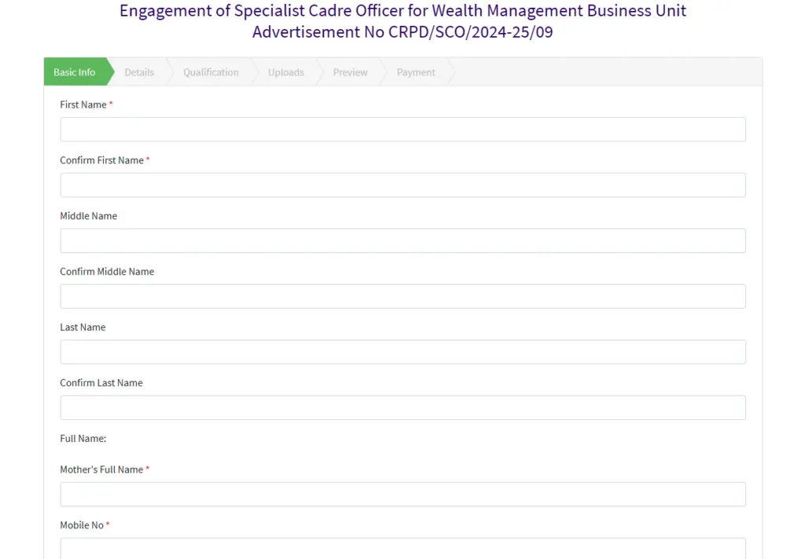Focus the First Name input field

(402, 130)
